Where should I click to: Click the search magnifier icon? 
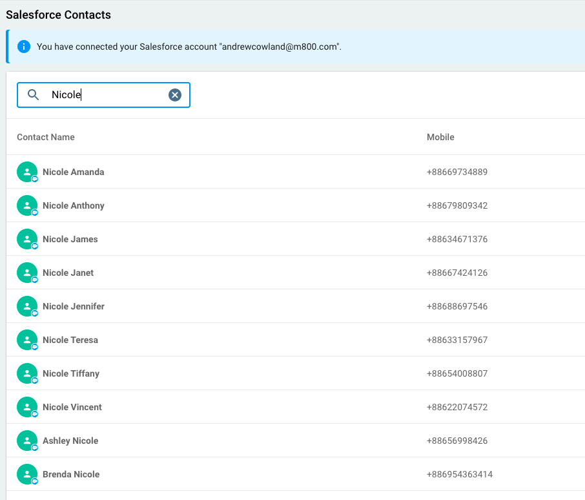click(x=34, y=95)
